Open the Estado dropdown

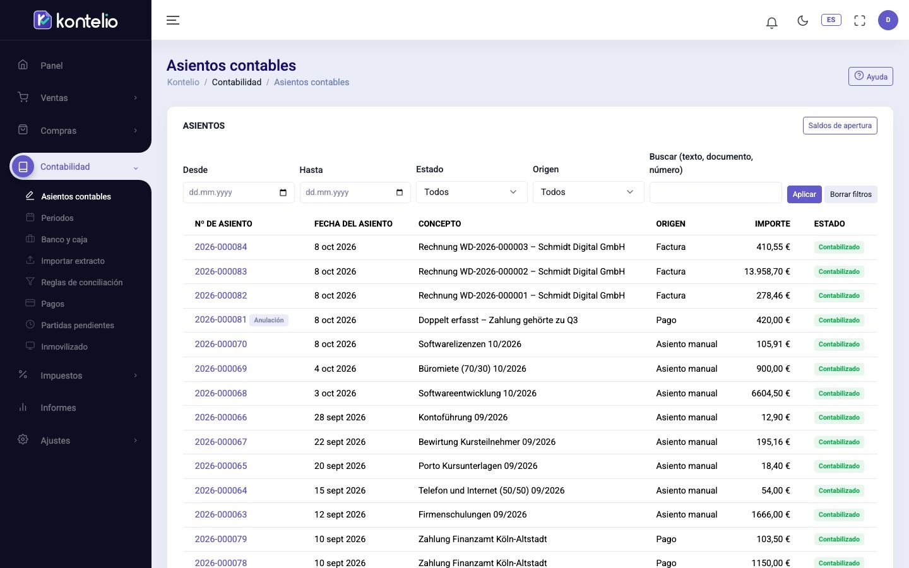(472, 192)
